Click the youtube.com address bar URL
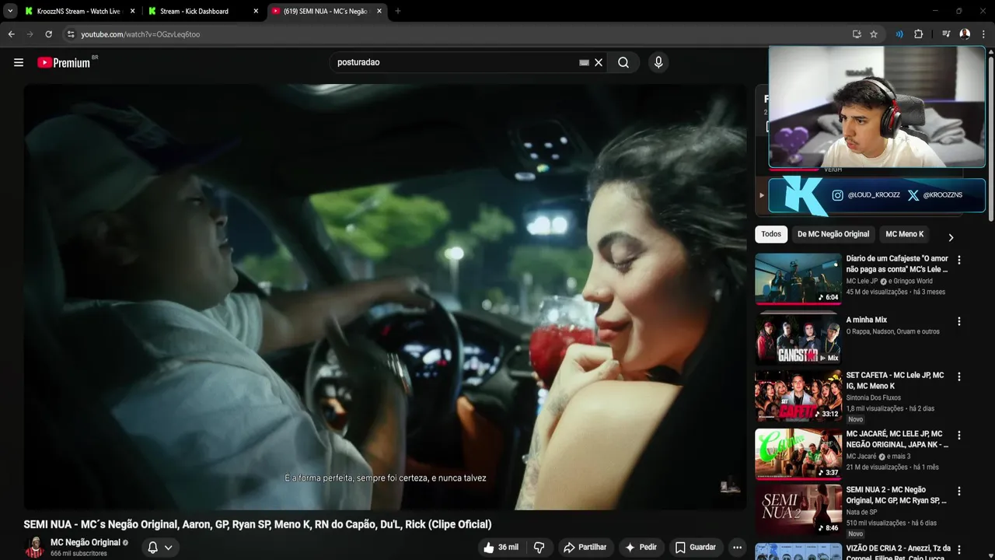995x560 pixels. (x=141, y=34)
